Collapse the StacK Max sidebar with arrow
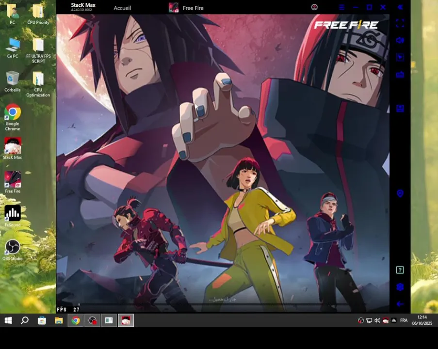 400,7
